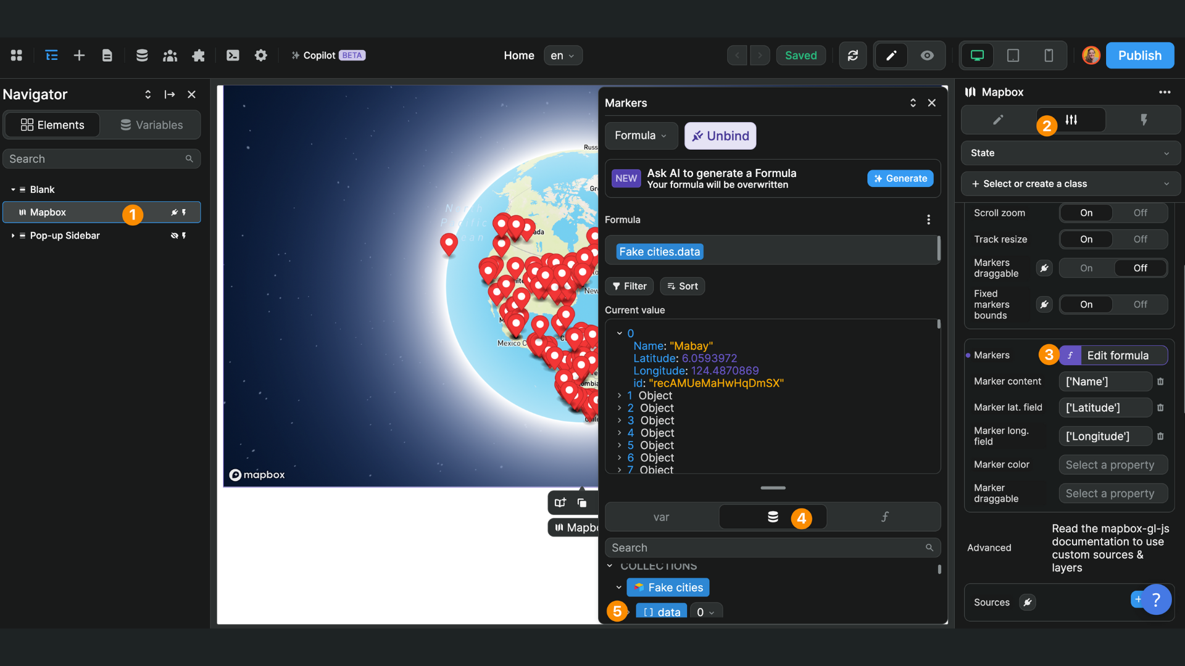Enable Markers draggable
Viewport: 1185px width, 666px height.
coord(1085,268)
